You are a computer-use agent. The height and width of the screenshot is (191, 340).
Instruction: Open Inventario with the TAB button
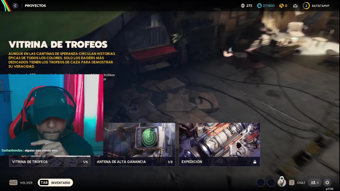[55, 183]
